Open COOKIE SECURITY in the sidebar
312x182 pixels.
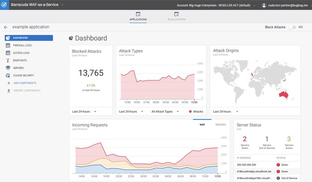click(23, 75)
